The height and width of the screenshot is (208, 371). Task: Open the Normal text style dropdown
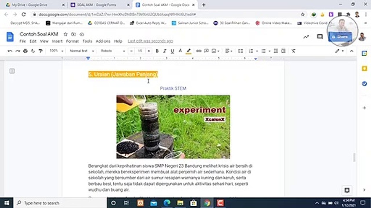82,51
